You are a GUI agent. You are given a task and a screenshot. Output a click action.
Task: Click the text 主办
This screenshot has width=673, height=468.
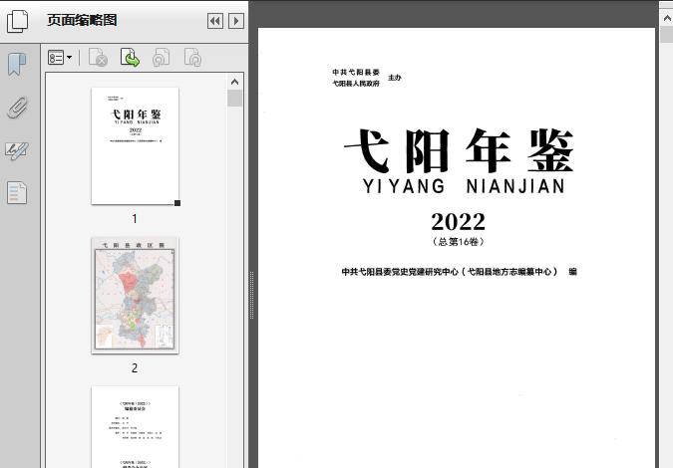pos(395,78)
